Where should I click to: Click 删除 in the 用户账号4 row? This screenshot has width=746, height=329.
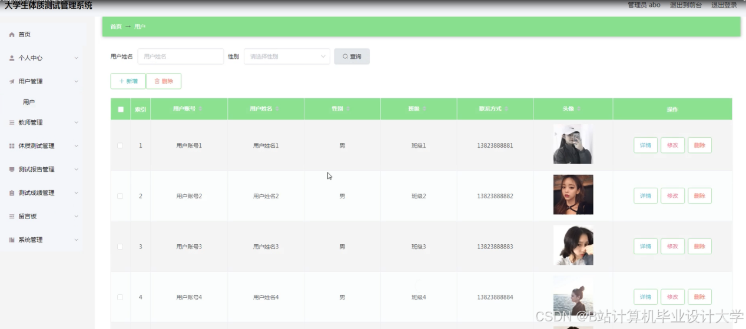click(x=699, y=297)
